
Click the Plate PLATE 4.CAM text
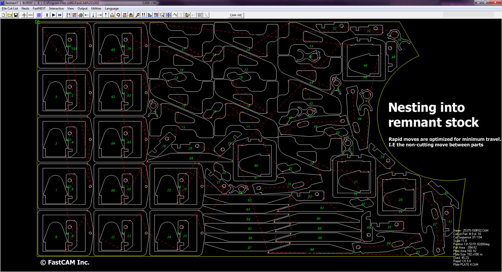(465, 265)
